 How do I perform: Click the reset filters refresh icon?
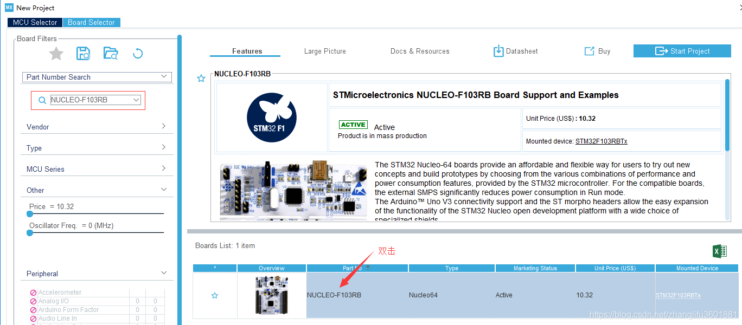(x=138, y=53)
